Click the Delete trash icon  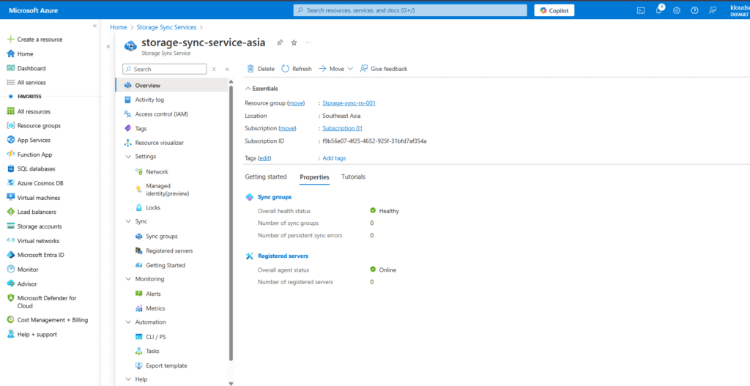coord(250,69)
